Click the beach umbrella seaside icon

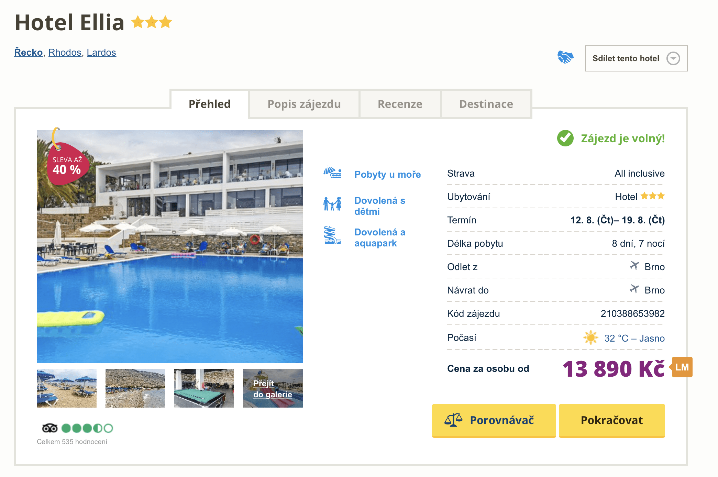pos(332,173)
